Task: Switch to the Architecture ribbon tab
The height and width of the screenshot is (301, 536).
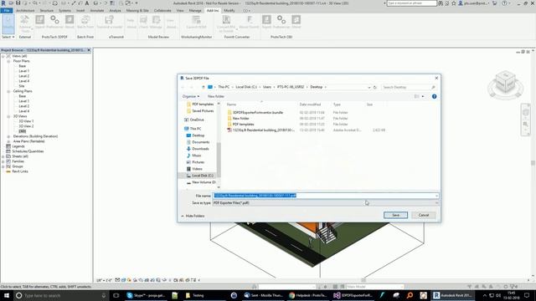Action: (25, 11)
